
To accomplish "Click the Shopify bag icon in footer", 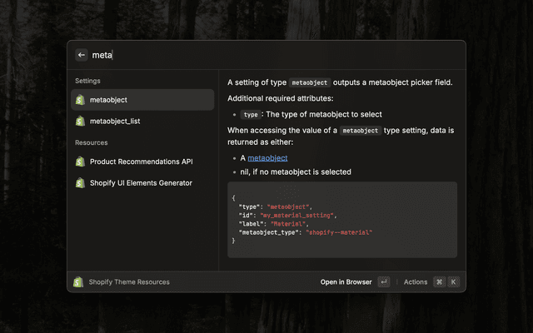I will pos(78,282).
